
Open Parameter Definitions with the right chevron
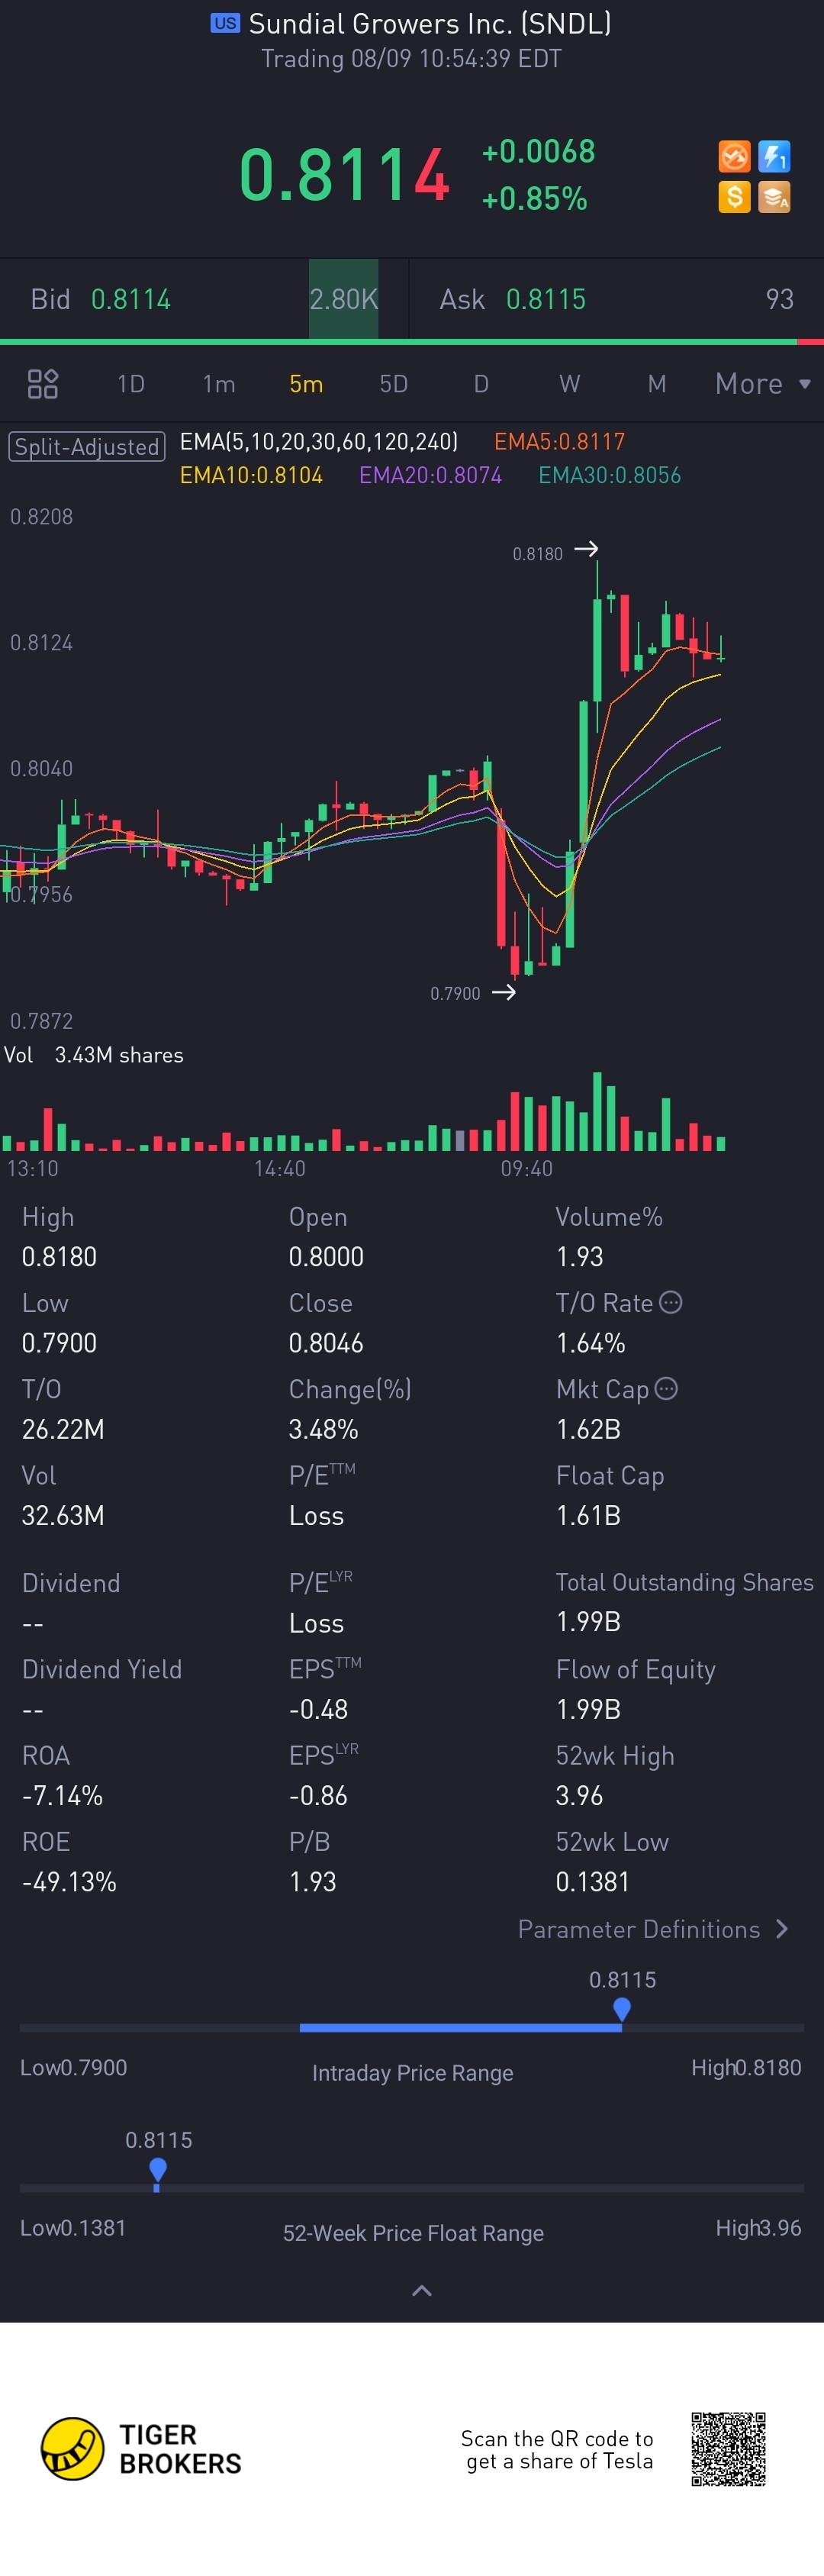tap(782, 1929)
